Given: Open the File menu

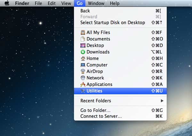Looking at the screenshot, I should [38, 3].
